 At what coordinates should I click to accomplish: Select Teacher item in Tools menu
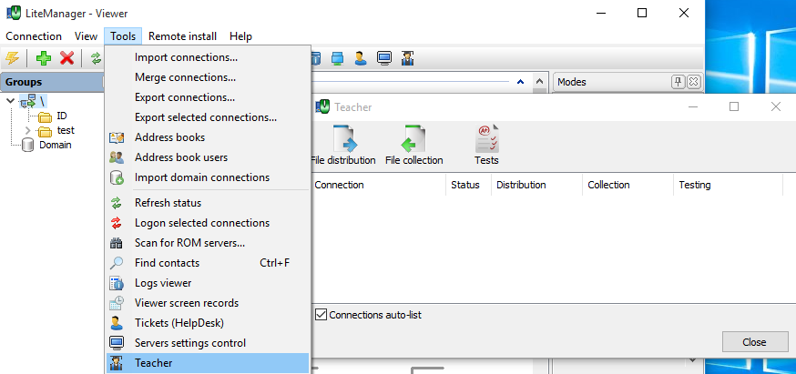(208, 363)
